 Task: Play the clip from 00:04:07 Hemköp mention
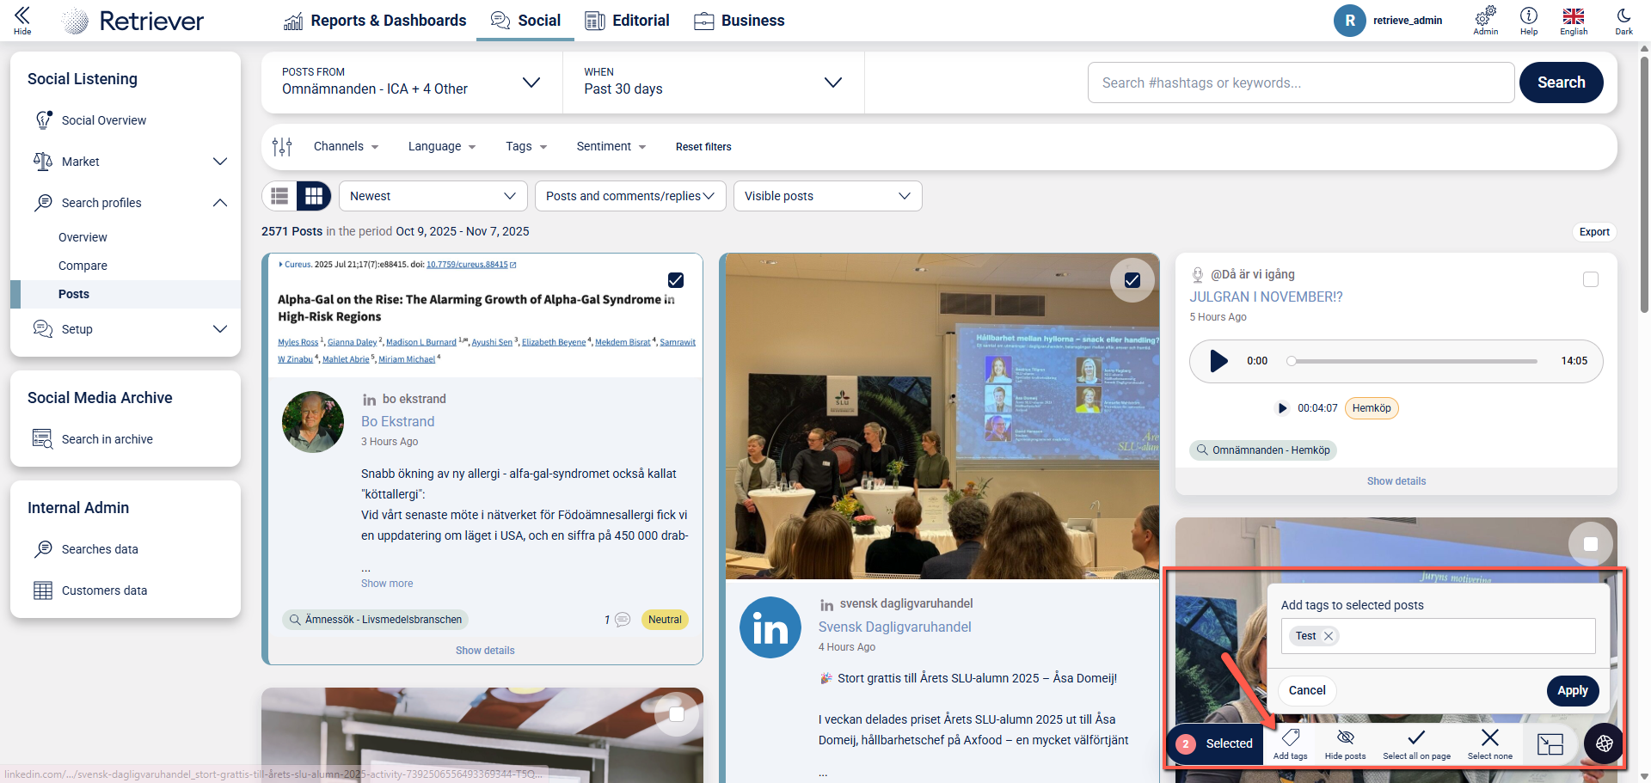[x=1282, y=408]
